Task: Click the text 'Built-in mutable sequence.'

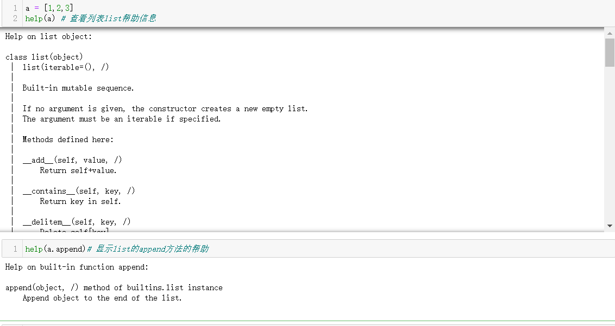Action: [x=78, y=88]
